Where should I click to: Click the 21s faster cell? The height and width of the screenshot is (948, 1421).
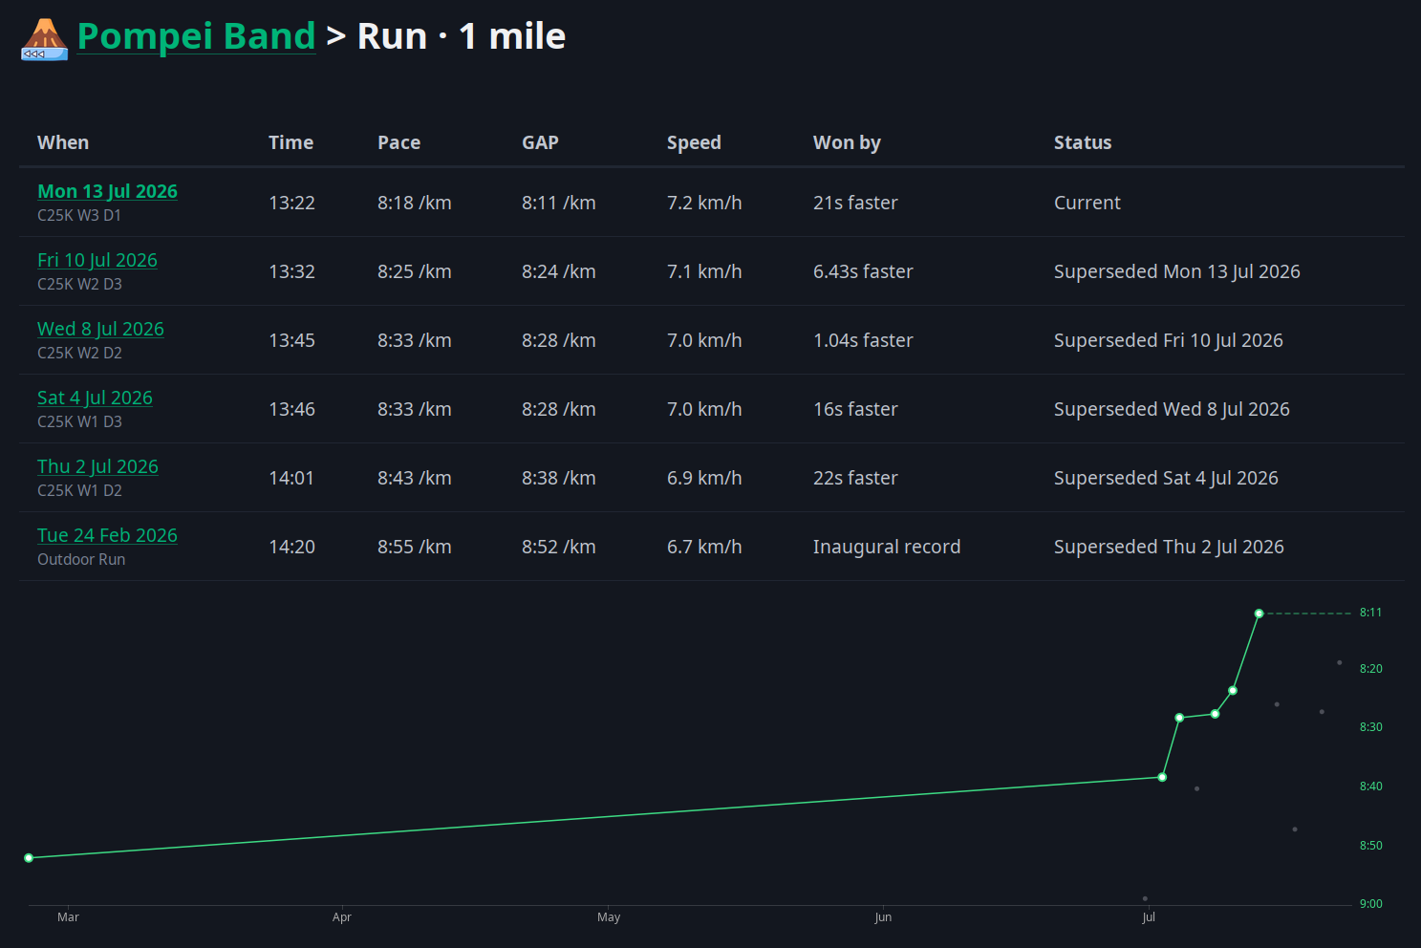pos(855,203)
